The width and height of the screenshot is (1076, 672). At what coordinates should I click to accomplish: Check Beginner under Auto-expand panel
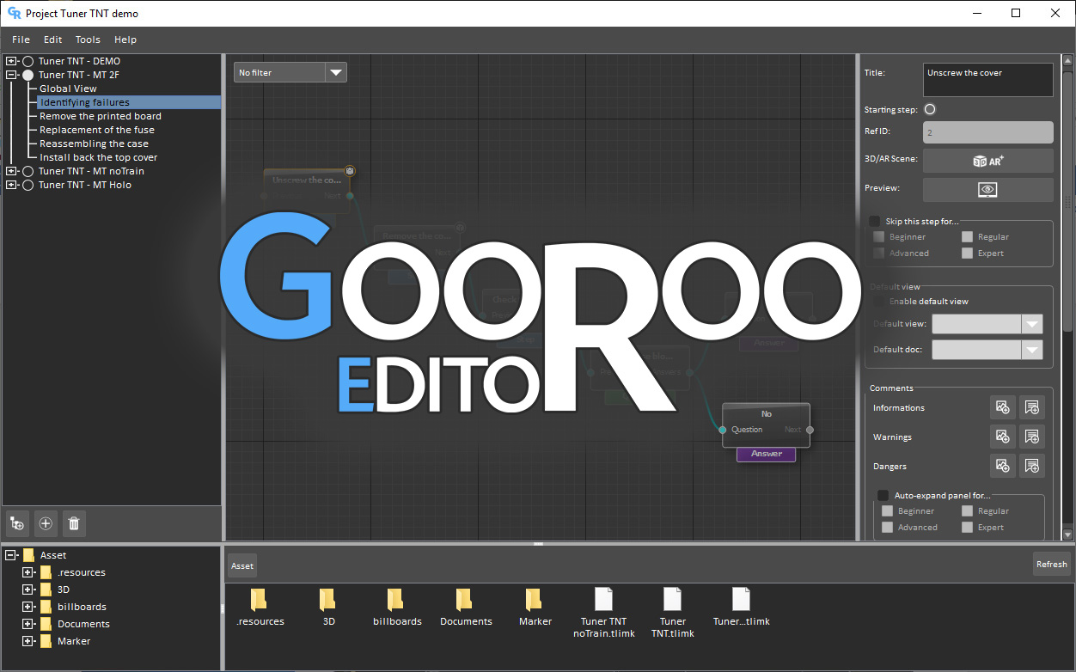click(887, 510)
